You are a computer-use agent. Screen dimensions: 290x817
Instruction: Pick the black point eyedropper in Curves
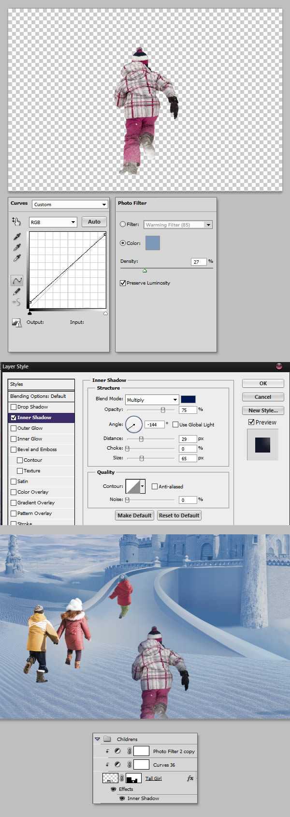coord(17,237)
